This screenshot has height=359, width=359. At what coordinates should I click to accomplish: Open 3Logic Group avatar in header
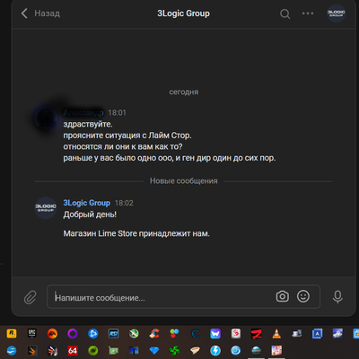coord(337,13)
